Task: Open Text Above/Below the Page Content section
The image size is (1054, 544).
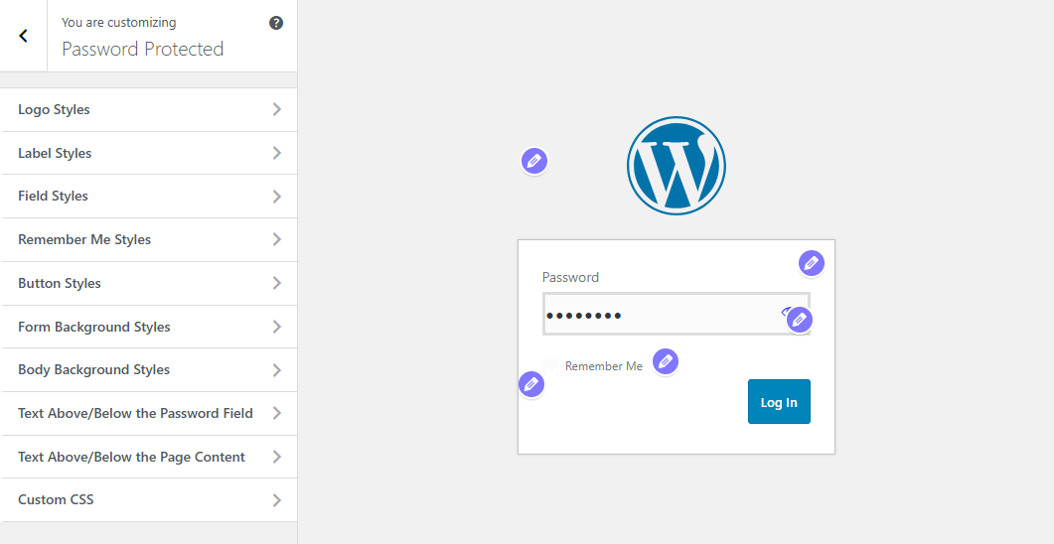Action: (149, 458)
